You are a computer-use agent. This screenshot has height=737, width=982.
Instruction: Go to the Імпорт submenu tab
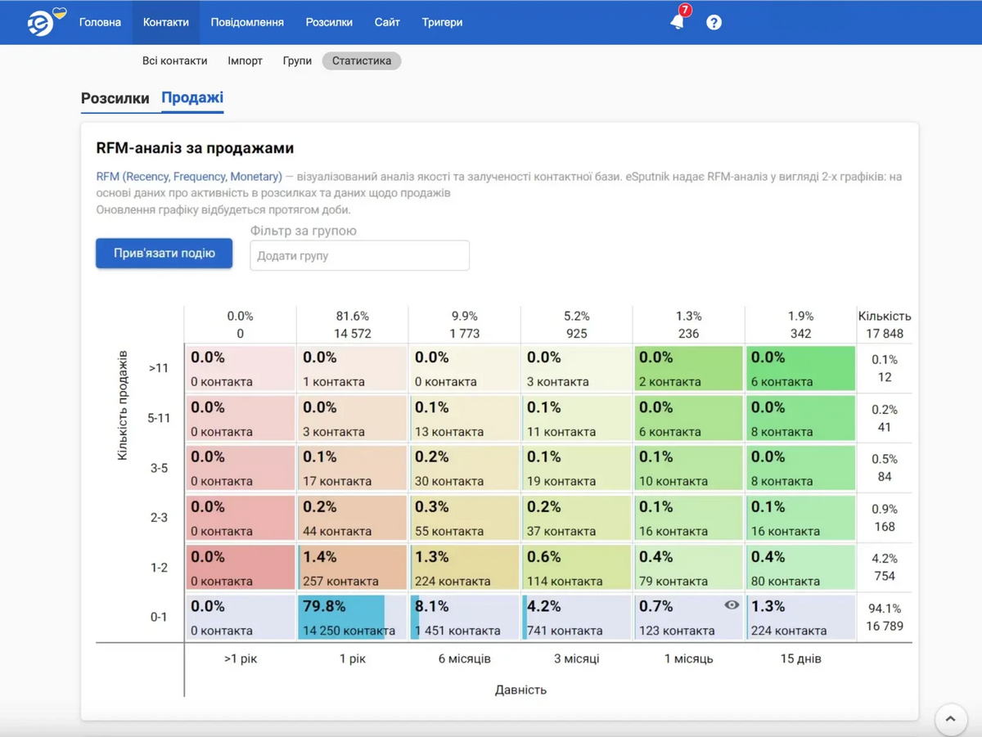[x=245, y=61]
